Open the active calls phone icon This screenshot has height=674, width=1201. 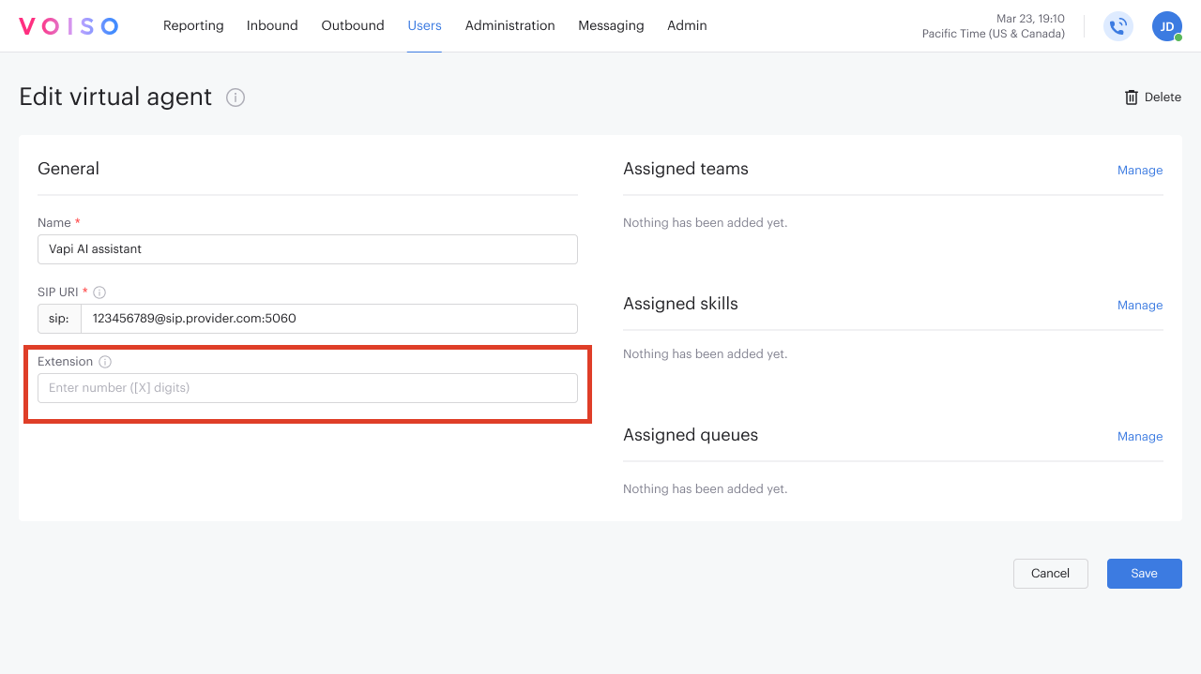coord(1117,25)
